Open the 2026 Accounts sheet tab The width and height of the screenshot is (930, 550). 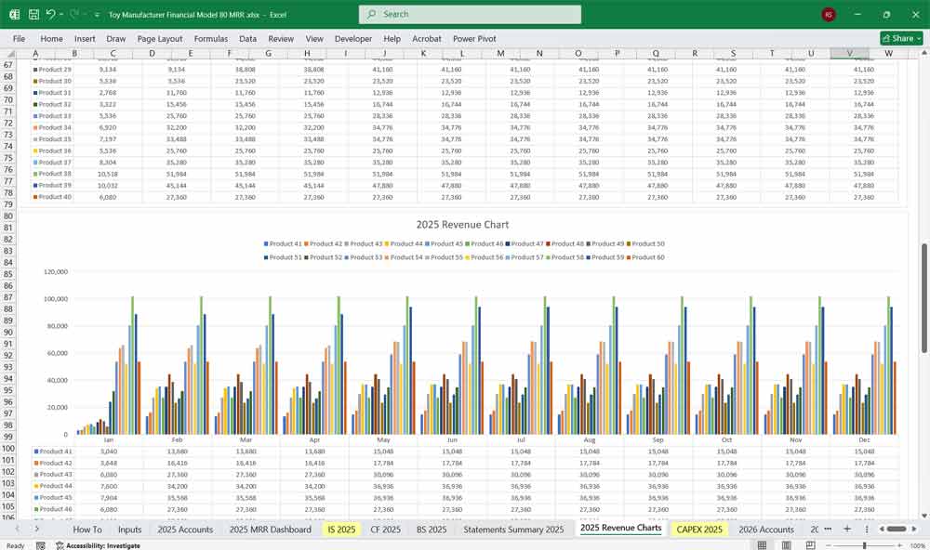[x=765, y=530]
